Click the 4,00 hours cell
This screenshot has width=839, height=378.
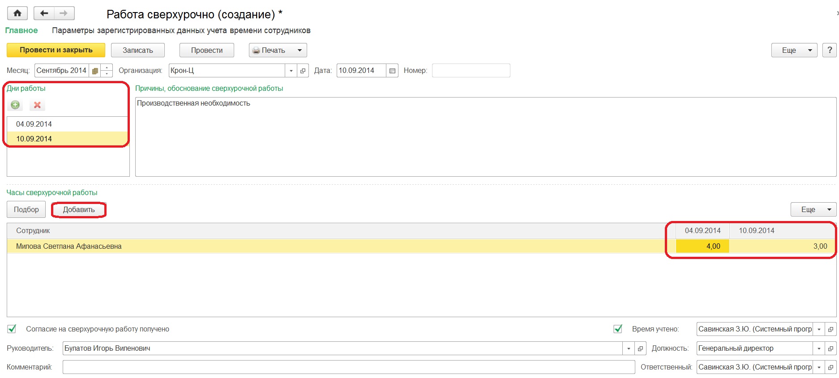point(702,246)
